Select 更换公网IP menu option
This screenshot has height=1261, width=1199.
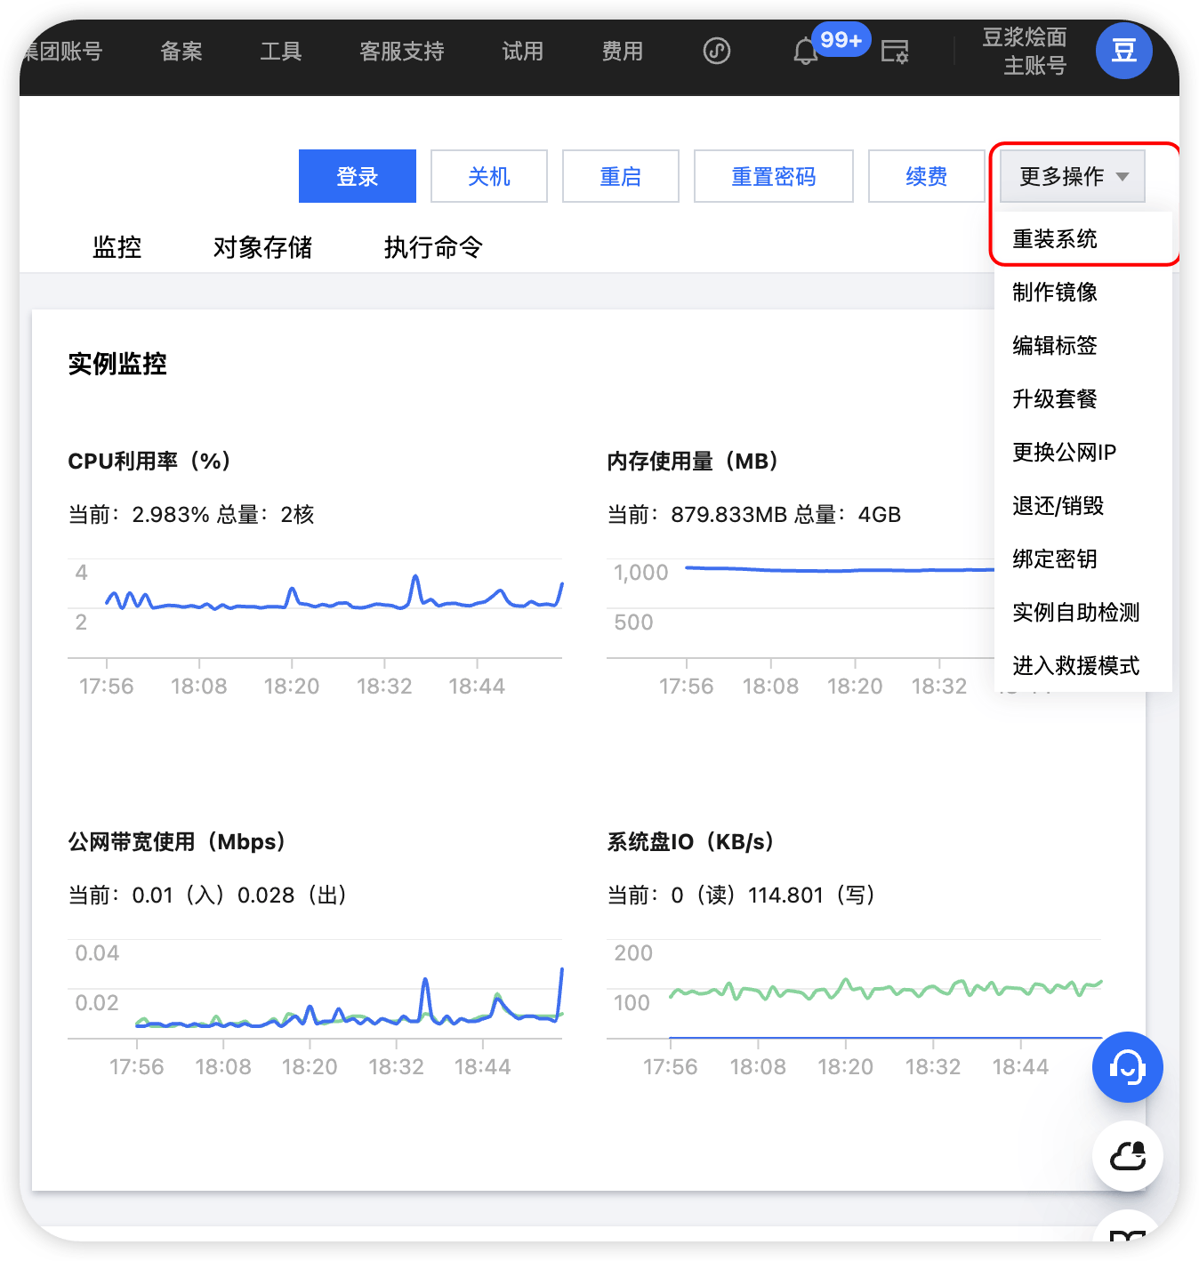pyautogui.click(x=1064, y=452)
